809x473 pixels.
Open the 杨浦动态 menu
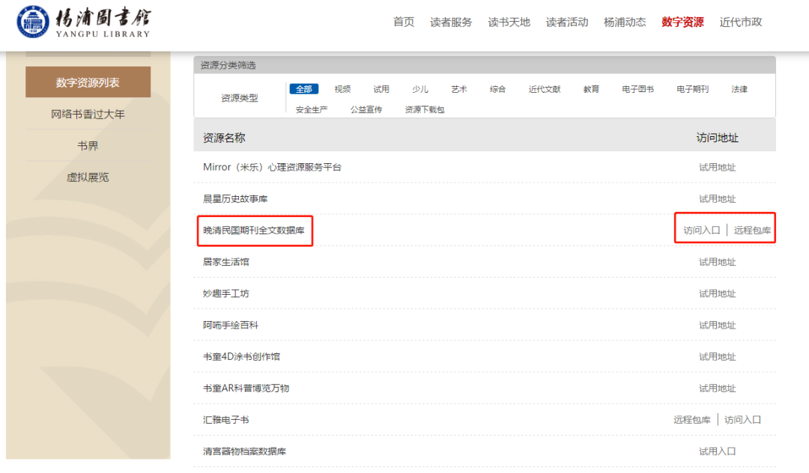point(624,22)
